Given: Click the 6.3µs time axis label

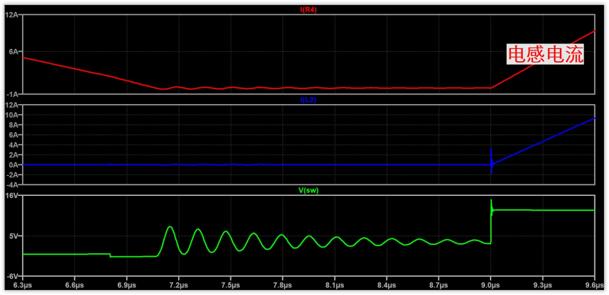Looking at the screenshot, I should tap(23, 285).
